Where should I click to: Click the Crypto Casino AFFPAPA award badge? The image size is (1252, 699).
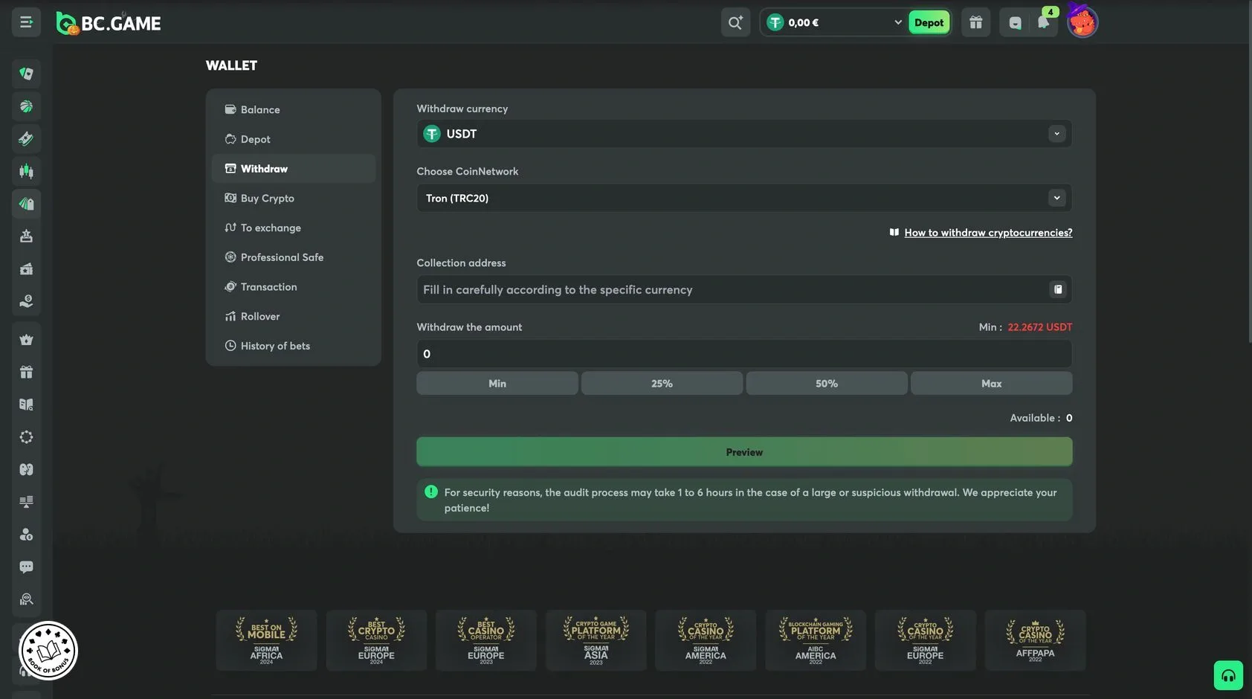[x=1035, y=640]
